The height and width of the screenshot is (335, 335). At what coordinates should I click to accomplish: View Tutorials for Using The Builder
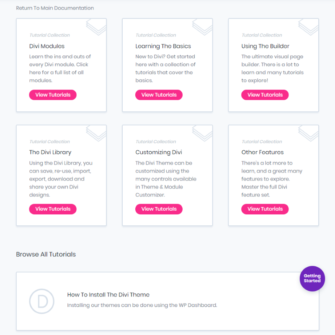[265, 95]
